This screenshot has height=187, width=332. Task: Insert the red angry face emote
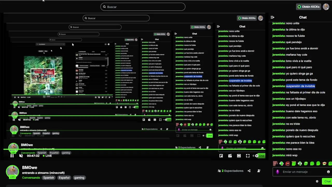(287, 164)
